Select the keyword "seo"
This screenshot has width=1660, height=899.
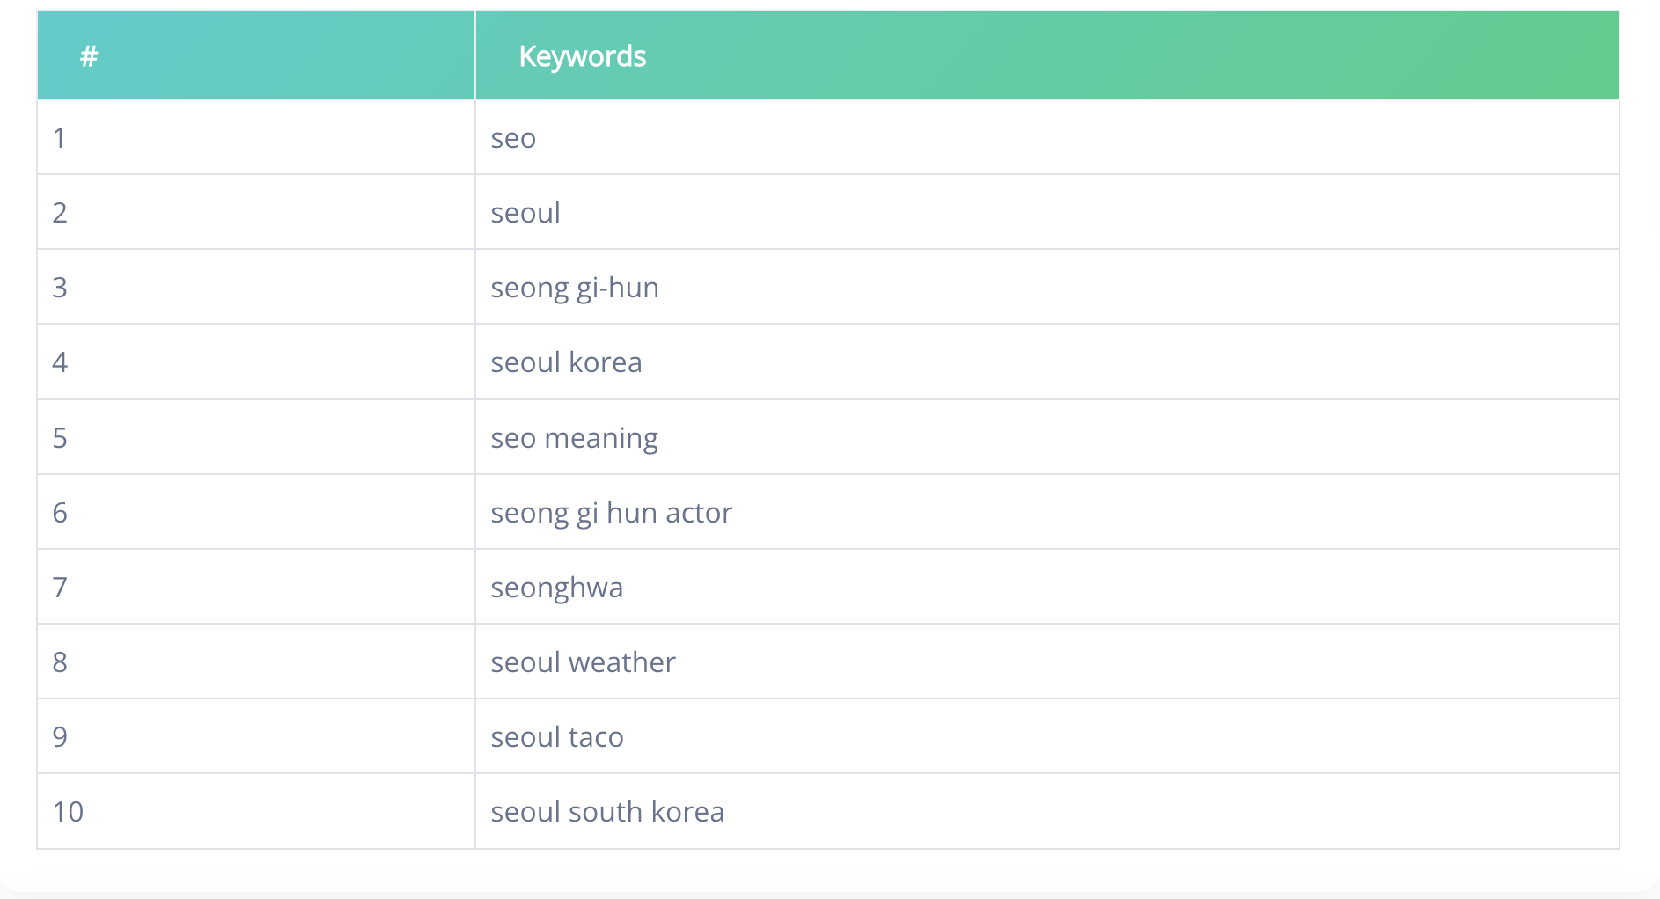pos(513,138)
